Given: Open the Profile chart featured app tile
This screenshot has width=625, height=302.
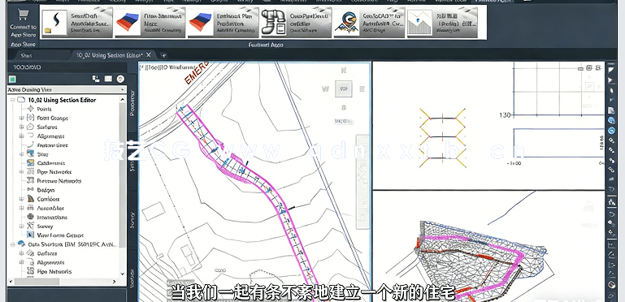Looking at the screenshot, I should [x=442, y=23].
